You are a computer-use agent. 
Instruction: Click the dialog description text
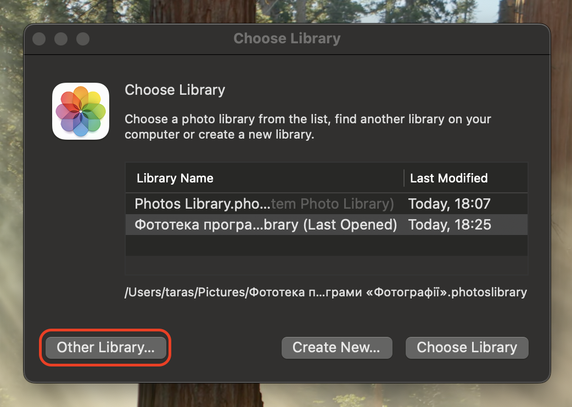pos(307,127)
